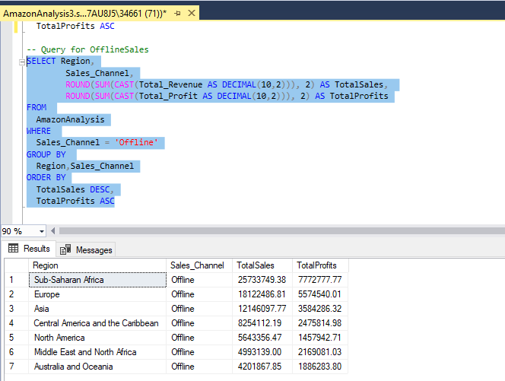Select row header 6 in results
Image resolution: width=505 pixels, height=381 pixels.
coord(17,352)
